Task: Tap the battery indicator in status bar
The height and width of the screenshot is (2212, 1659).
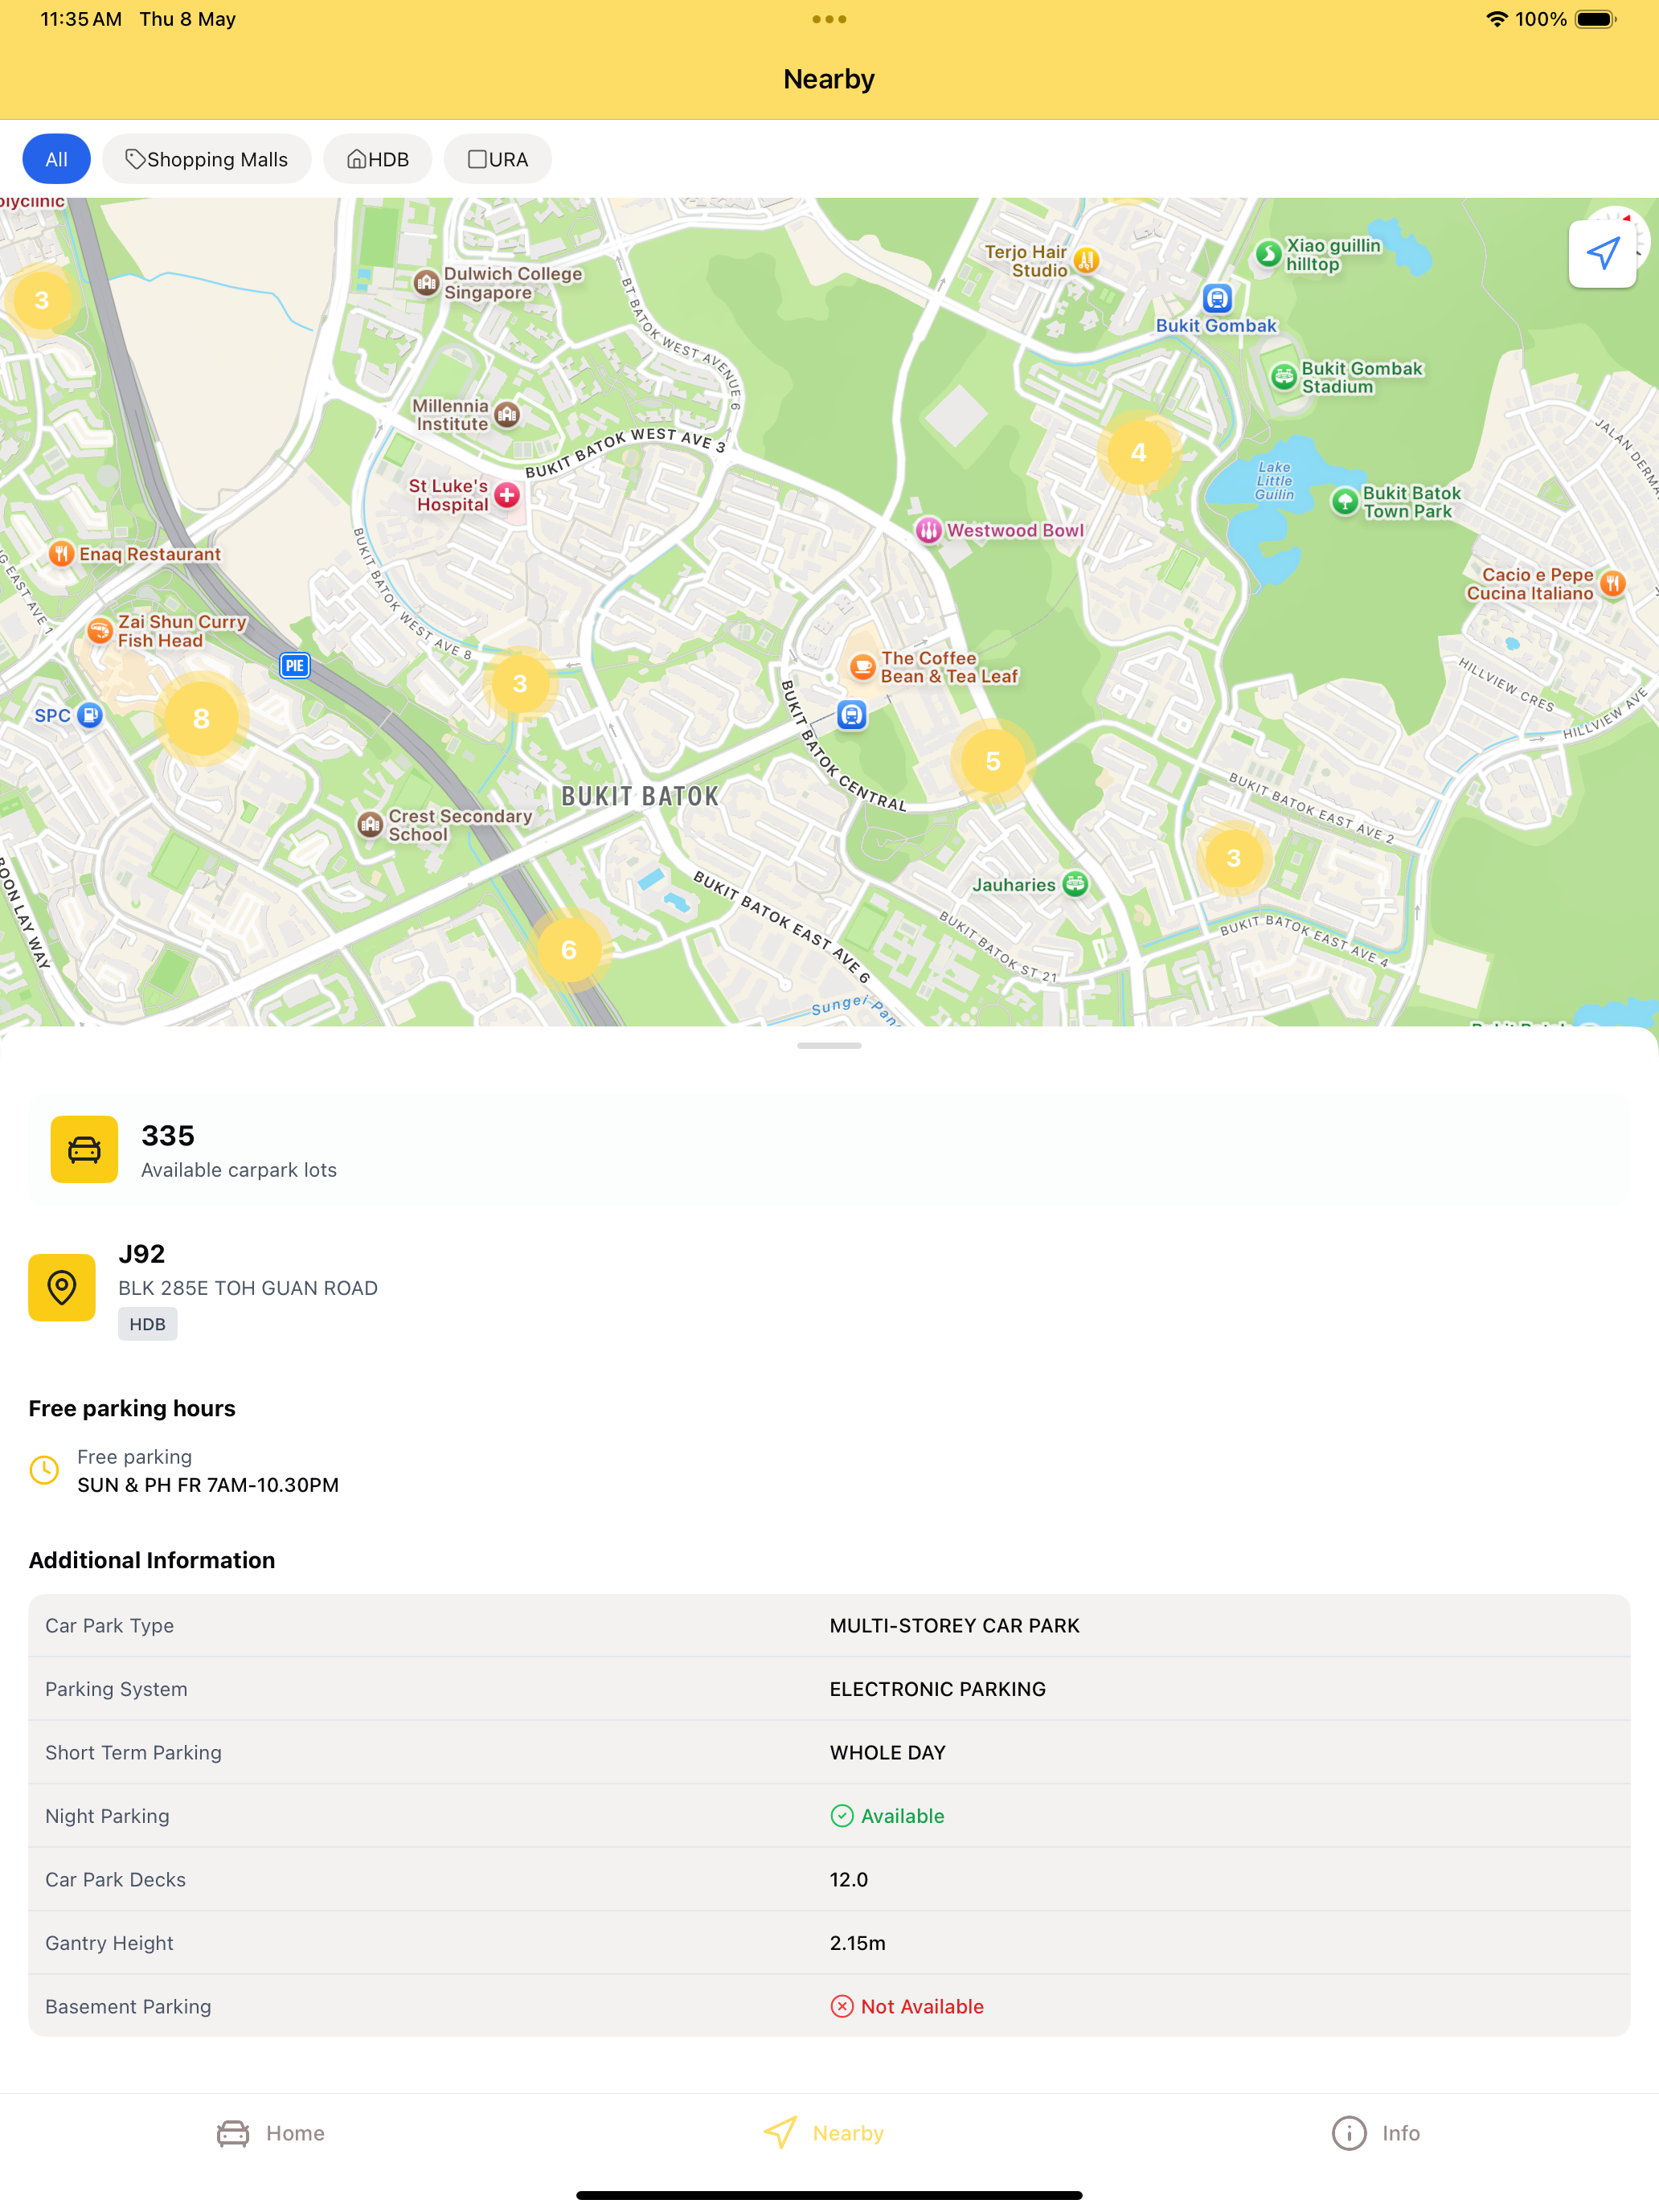Action: (1596, 19)
